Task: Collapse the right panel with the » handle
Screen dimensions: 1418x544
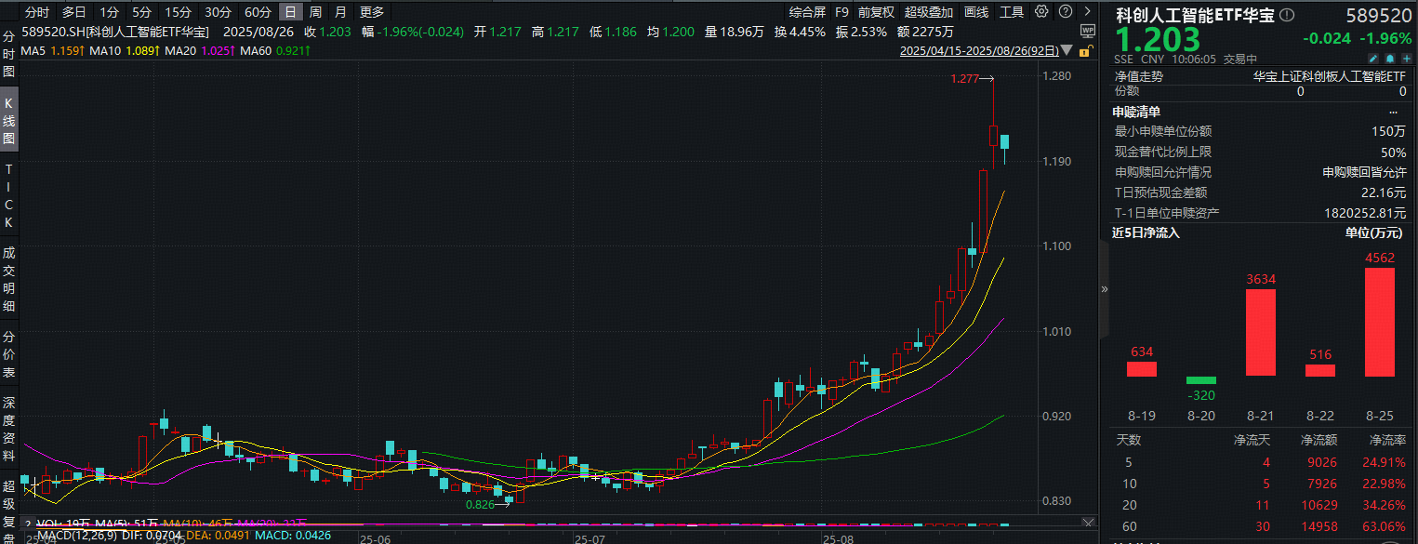Action: 1105,289
